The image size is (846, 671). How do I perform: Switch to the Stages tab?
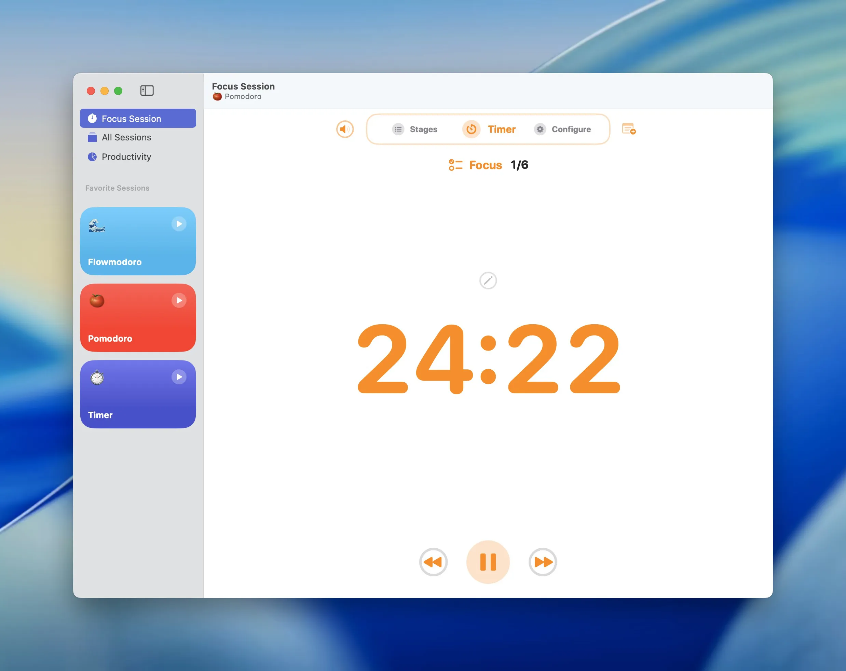415,129
